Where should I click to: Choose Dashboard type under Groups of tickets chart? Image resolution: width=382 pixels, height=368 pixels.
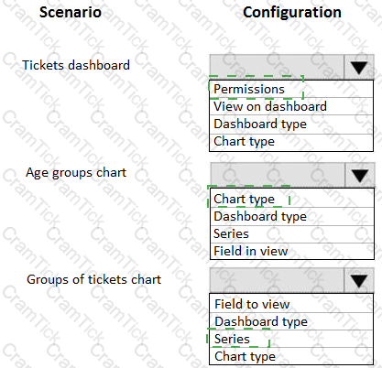(x=291, y=321)
